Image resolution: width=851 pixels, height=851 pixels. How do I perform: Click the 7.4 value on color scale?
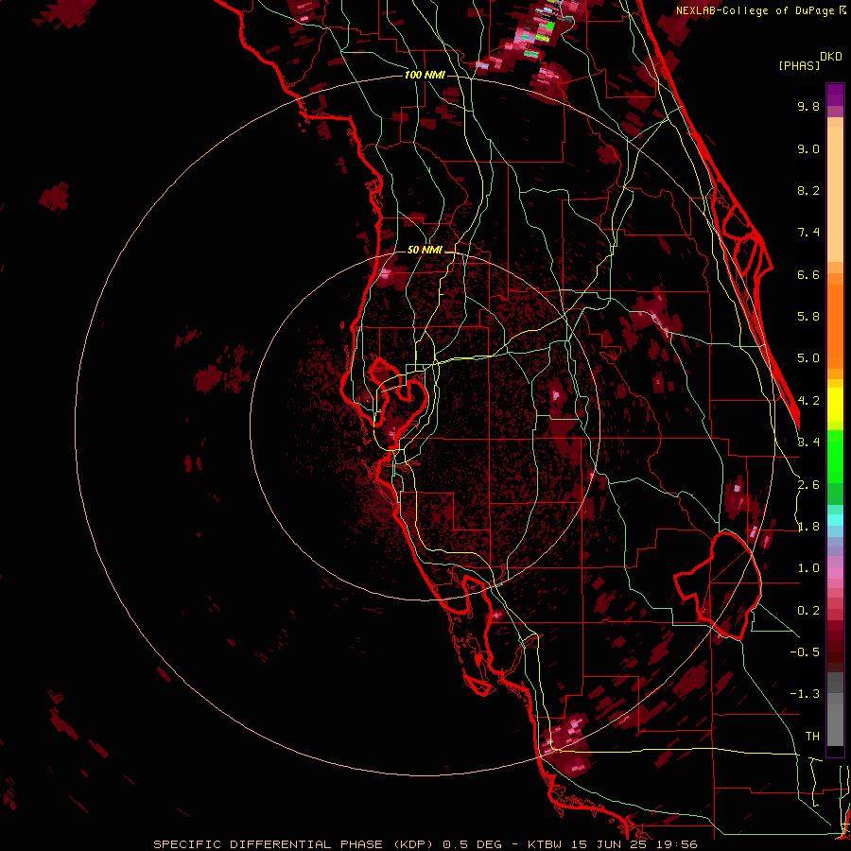(x=808, y=233)
